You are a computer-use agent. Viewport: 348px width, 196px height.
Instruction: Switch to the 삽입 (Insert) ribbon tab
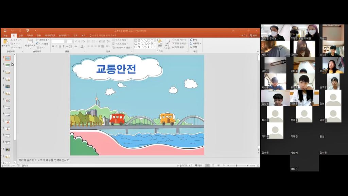click(21, 35)
